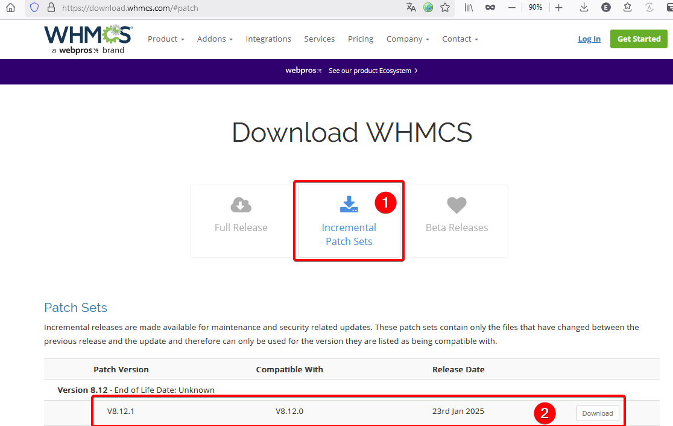The width and height of the screenshot is (673, 426).
Task: Click the Version 8.12 End of Life row
Action: (352, 390)
